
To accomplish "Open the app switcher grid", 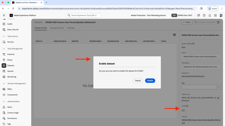I will point(215,15).
